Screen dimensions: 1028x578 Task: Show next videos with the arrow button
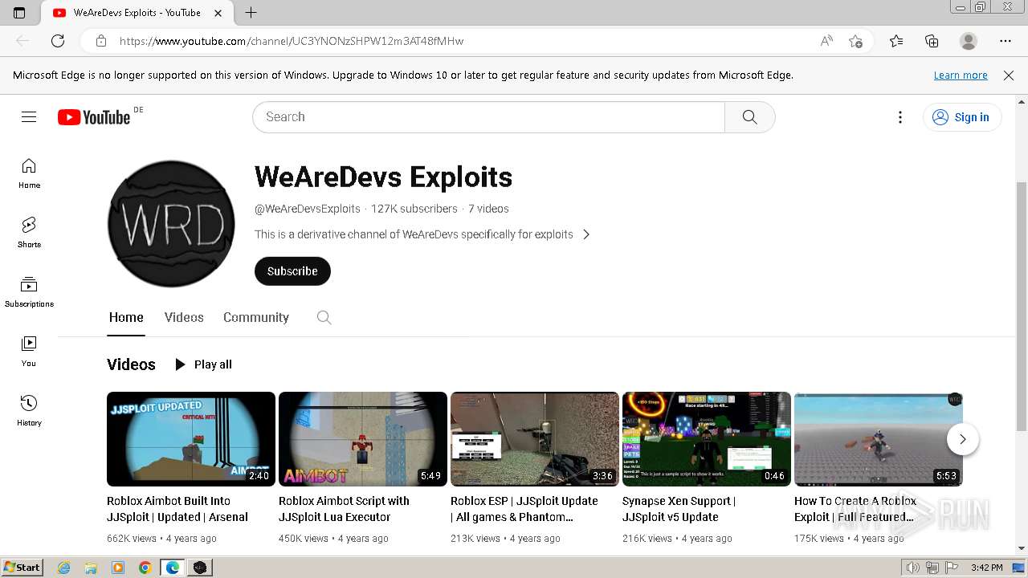[x=962, y=439]
